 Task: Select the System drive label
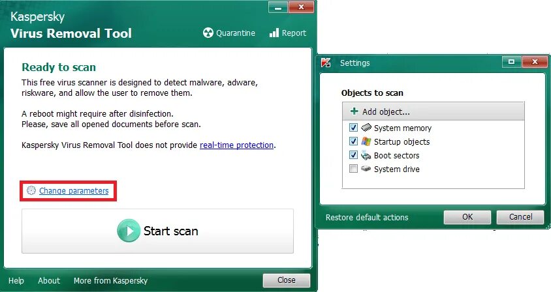(x=397, y=169)
